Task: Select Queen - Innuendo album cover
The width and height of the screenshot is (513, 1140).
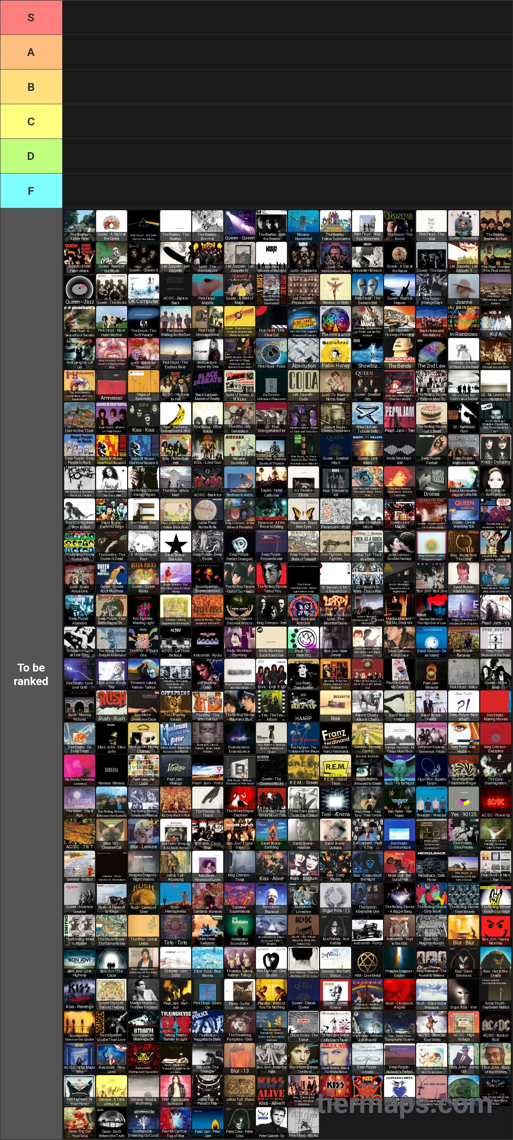Action: click(464, 226)
